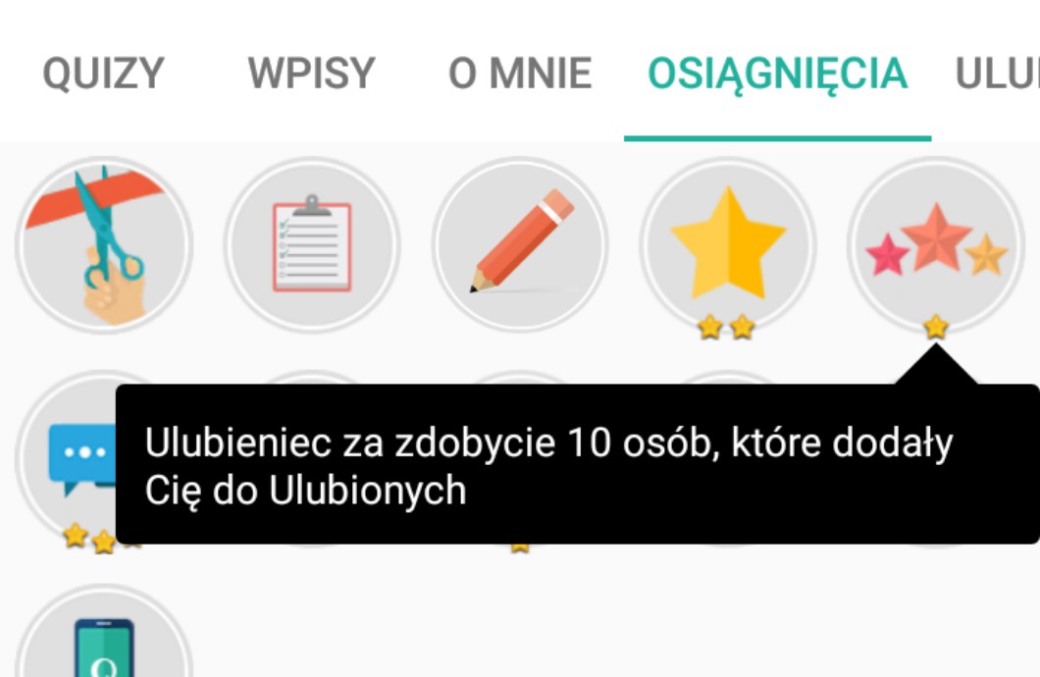Screen dimensions: 1040x677
Task: Tap two gold stars under yellow star badge
Action: (726, 327)
